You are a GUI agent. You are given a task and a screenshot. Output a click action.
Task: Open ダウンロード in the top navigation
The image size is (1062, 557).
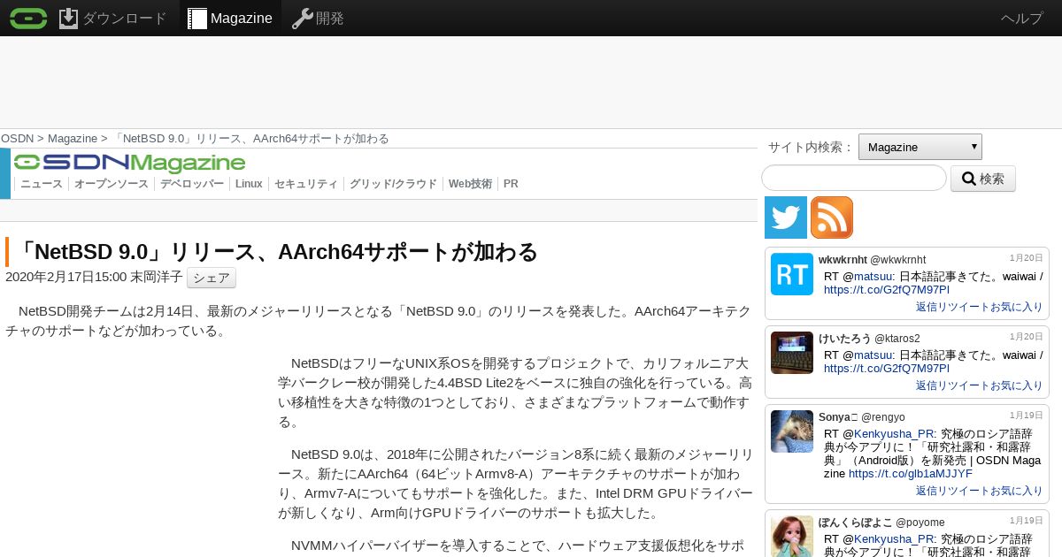[x=112, y=18]
